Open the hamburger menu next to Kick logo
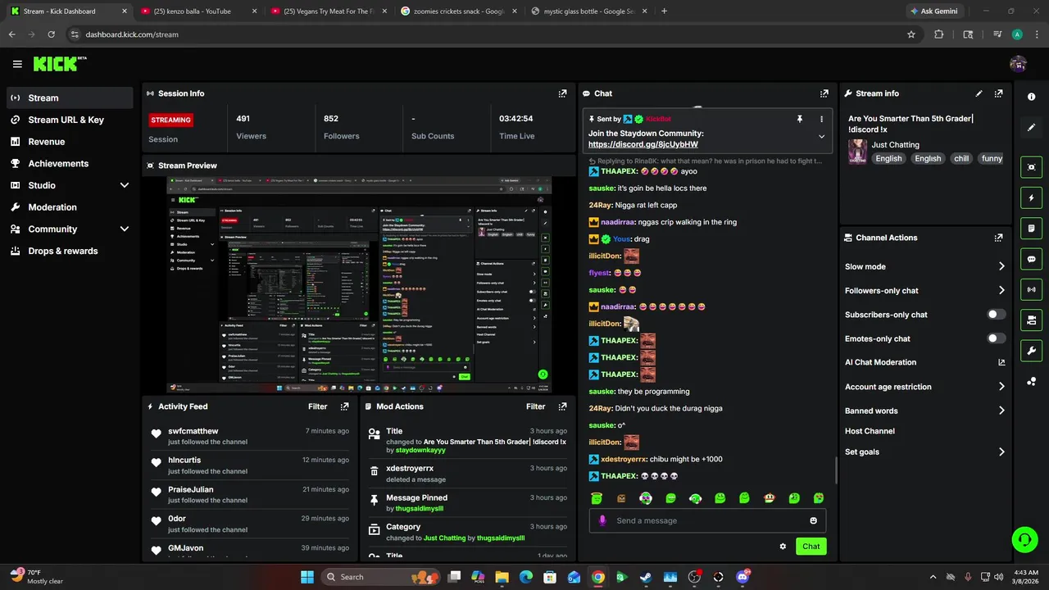The height and width of the screenshot is (590, 1049). point(17,64)
